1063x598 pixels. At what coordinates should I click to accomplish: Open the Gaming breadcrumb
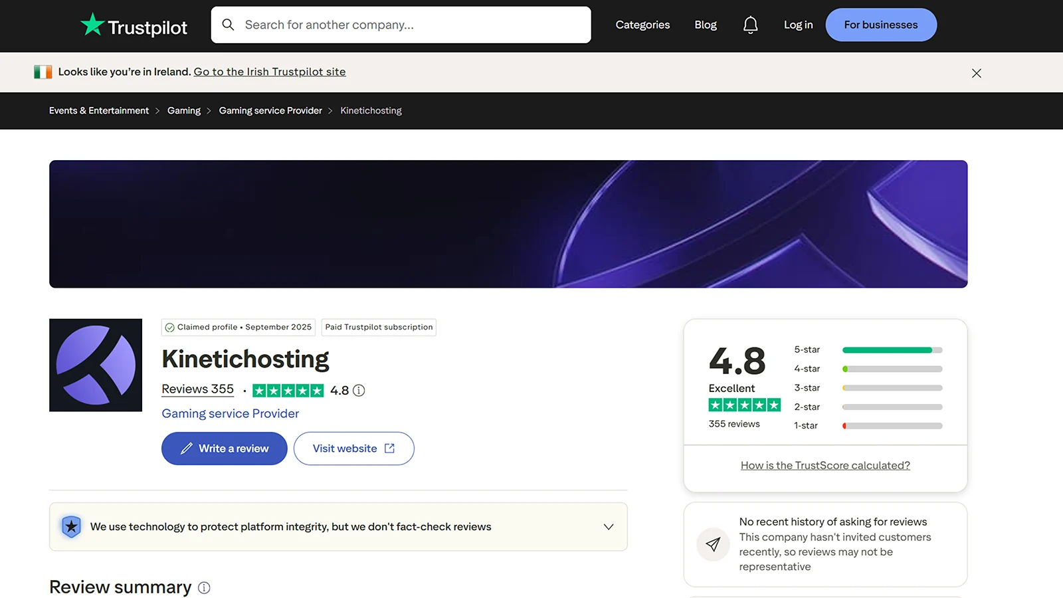(184, 110)
